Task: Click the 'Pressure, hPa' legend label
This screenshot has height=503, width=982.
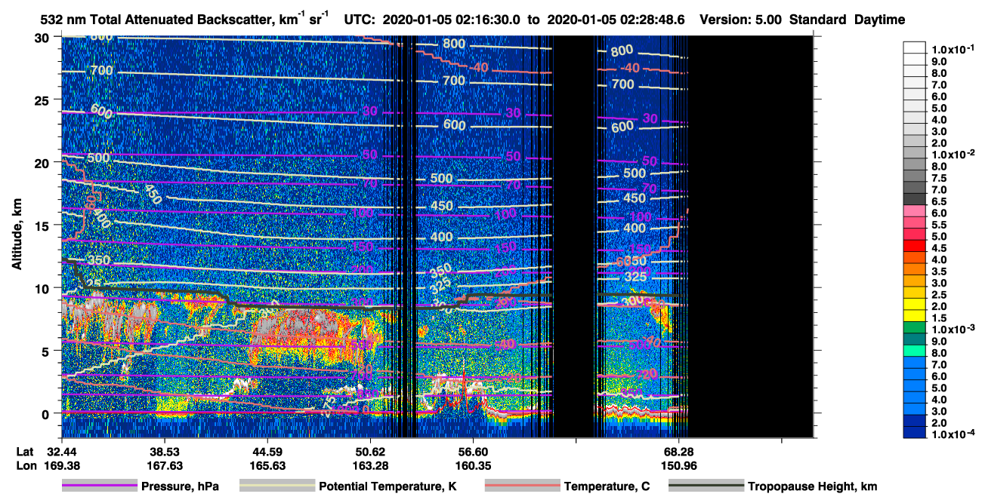Action: click(180, 486)
